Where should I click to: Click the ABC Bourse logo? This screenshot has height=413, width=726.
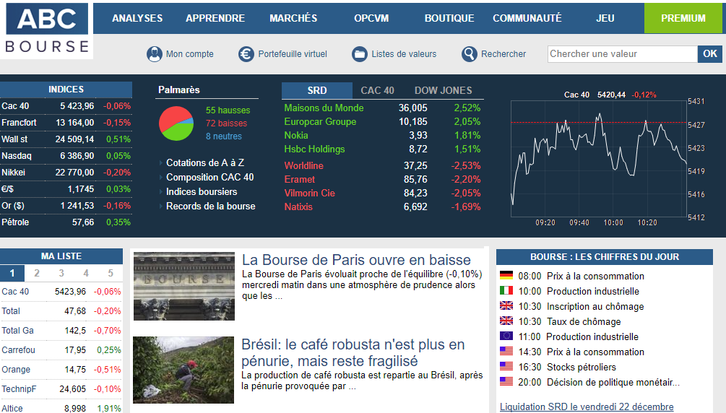point(47,30)
